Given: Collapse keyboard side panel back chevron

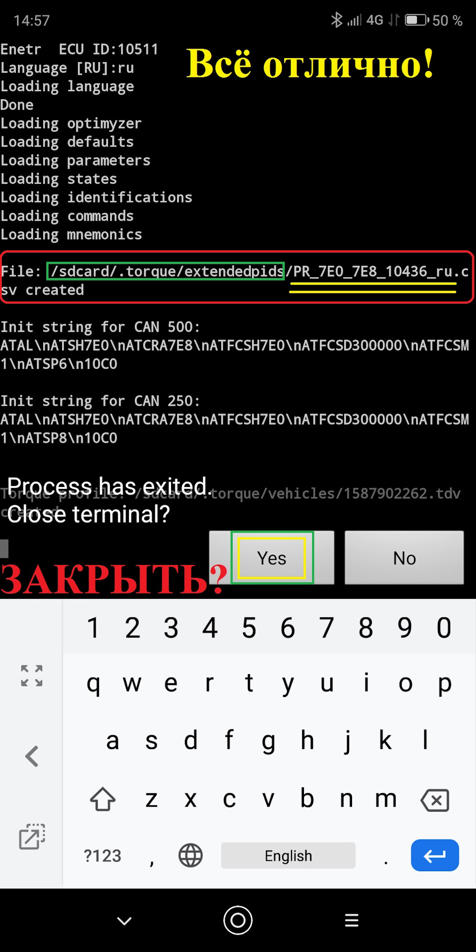Looking at the screenshot, I should click(x=32, y=756).
